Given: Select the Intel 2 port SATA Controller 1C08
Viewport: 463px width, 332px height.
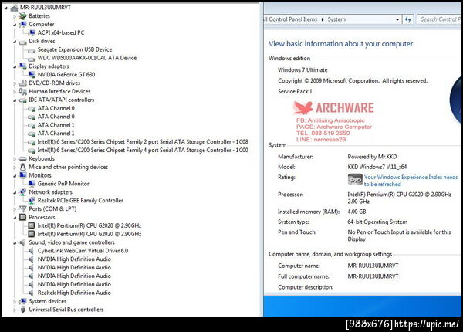Looking at the screenshot, I should click(x=143, y=142).
